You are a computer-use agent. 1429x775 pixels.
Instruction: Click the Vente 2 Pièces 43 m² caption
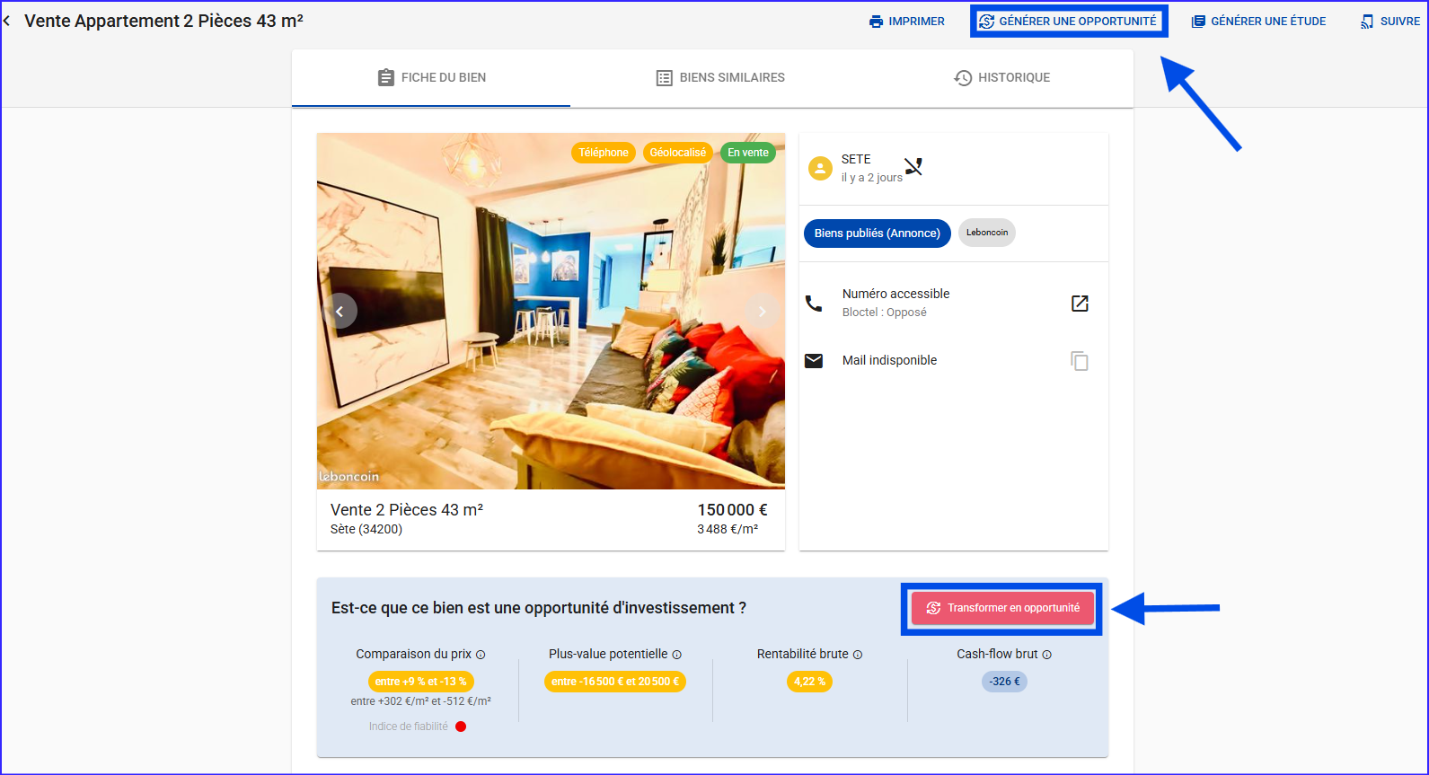pos(407,510)
